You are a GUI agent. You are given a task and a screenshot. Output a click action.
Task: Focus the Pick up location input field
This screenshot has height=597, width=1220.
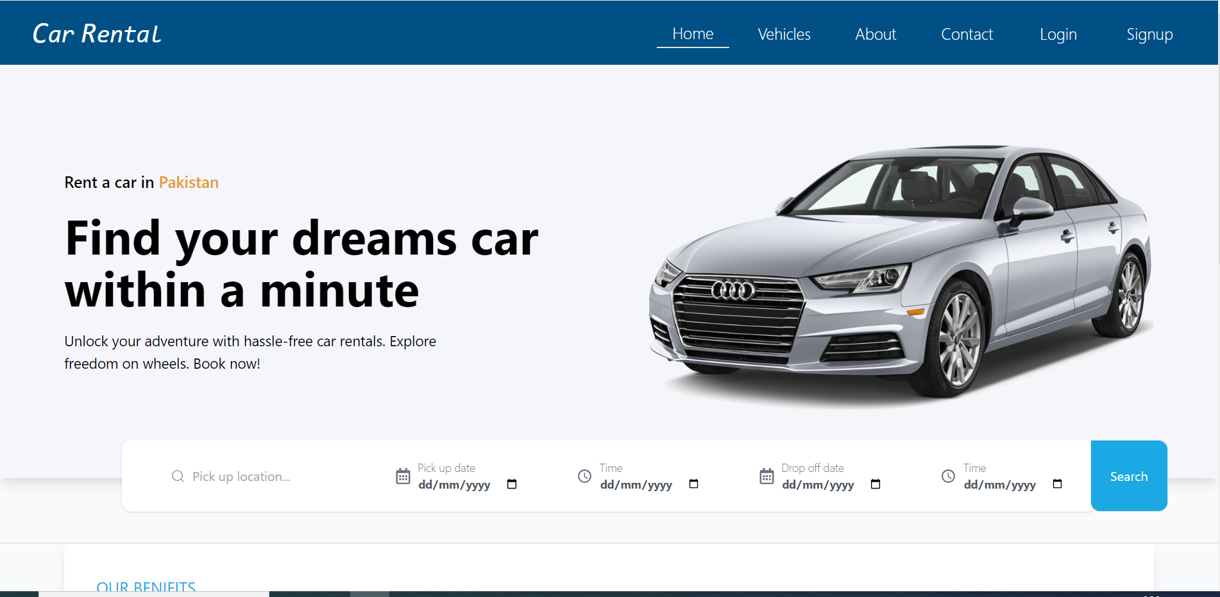click(x=269, y=476)
